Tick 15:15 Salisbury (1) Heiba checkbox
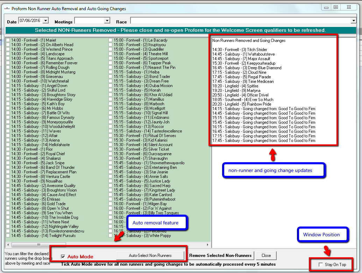Image resolution: width=362 pixels, height=273 pixels. pyautogui.click(x=111, y=72)
